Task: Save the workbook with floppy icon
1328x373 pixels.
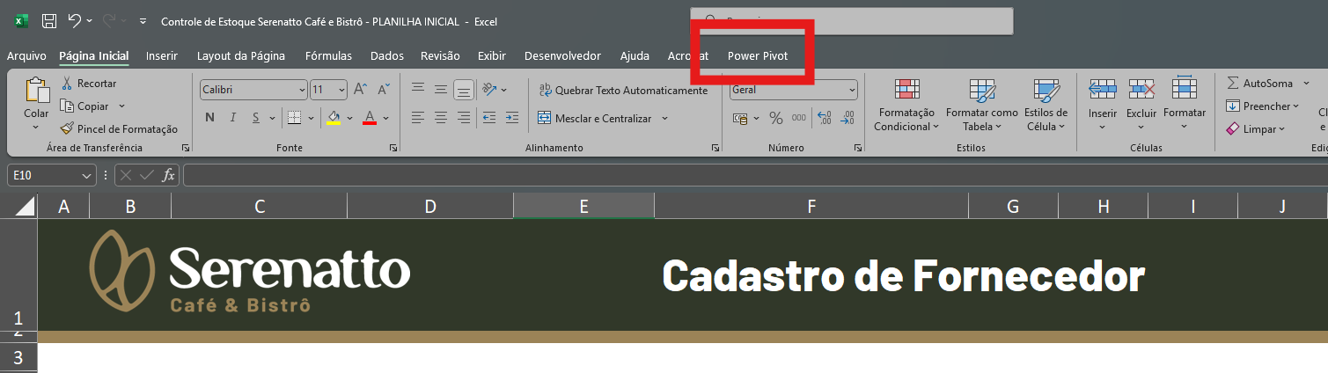Action: 49,21
